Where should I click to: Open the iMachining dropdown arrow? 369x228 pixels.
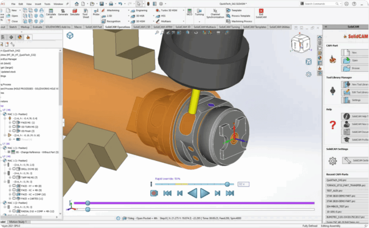[129, 10]
